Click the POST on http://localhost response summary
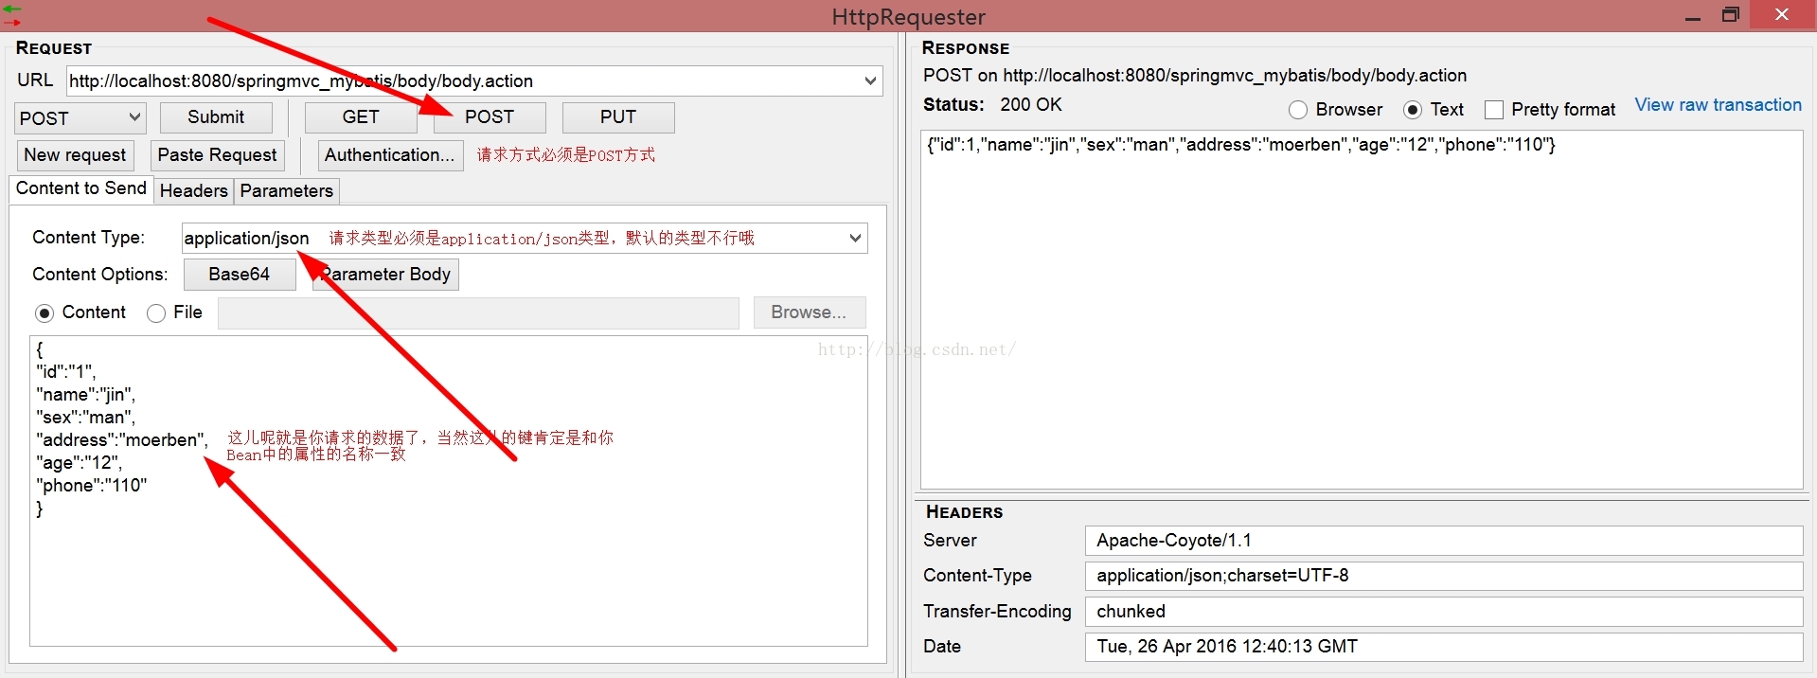Viewport: 1817px width, 678px height. tap(1195, 76)
